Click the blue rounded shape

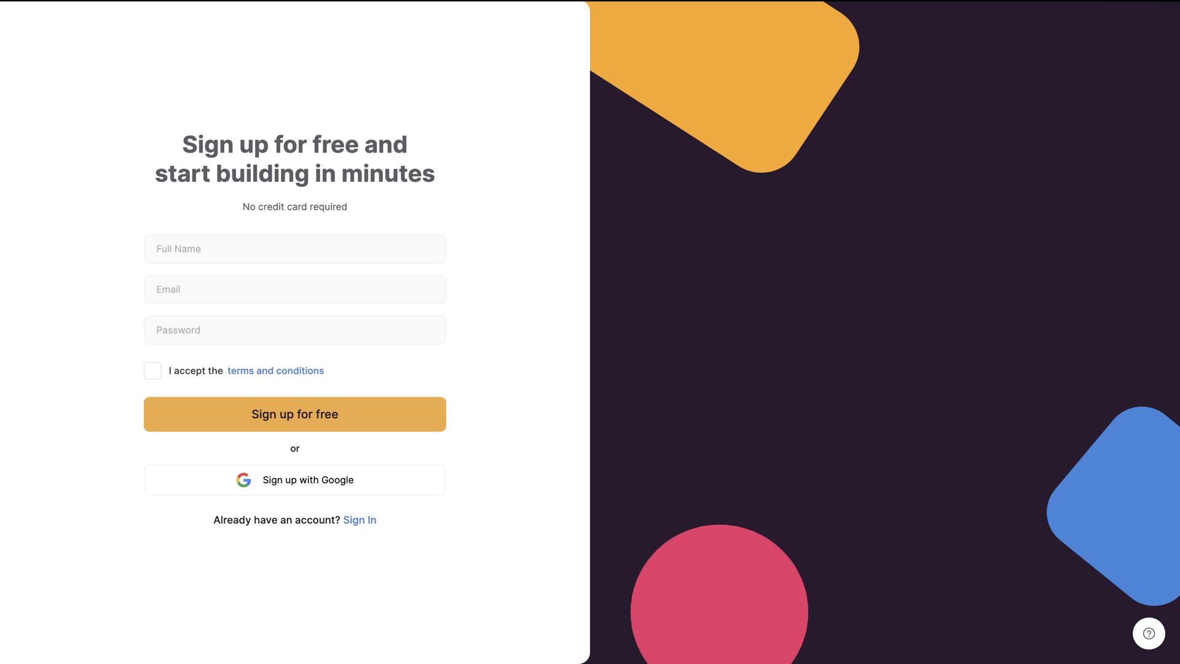click(1119, 504)
